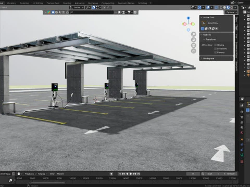Switch to wireframe viewport shading
The height and width of the screenshot is (187, 250).
(221, 7)
